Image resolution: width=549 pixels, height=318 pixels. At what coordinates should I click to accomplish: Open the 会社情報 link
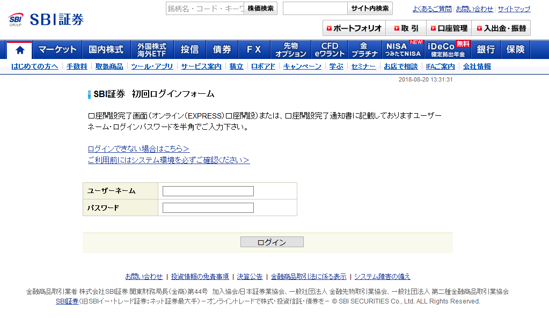click(x=477, y=66)
